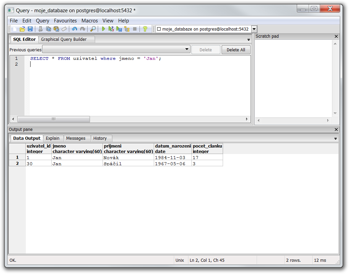Save the query with the floppy disk icon
This screenshot has width=349, height=274.
pyautogui.click(x=30, y=29)
